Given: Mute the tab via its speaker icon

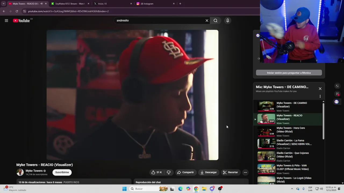Looking at the screenshot, I should [41, 4].
